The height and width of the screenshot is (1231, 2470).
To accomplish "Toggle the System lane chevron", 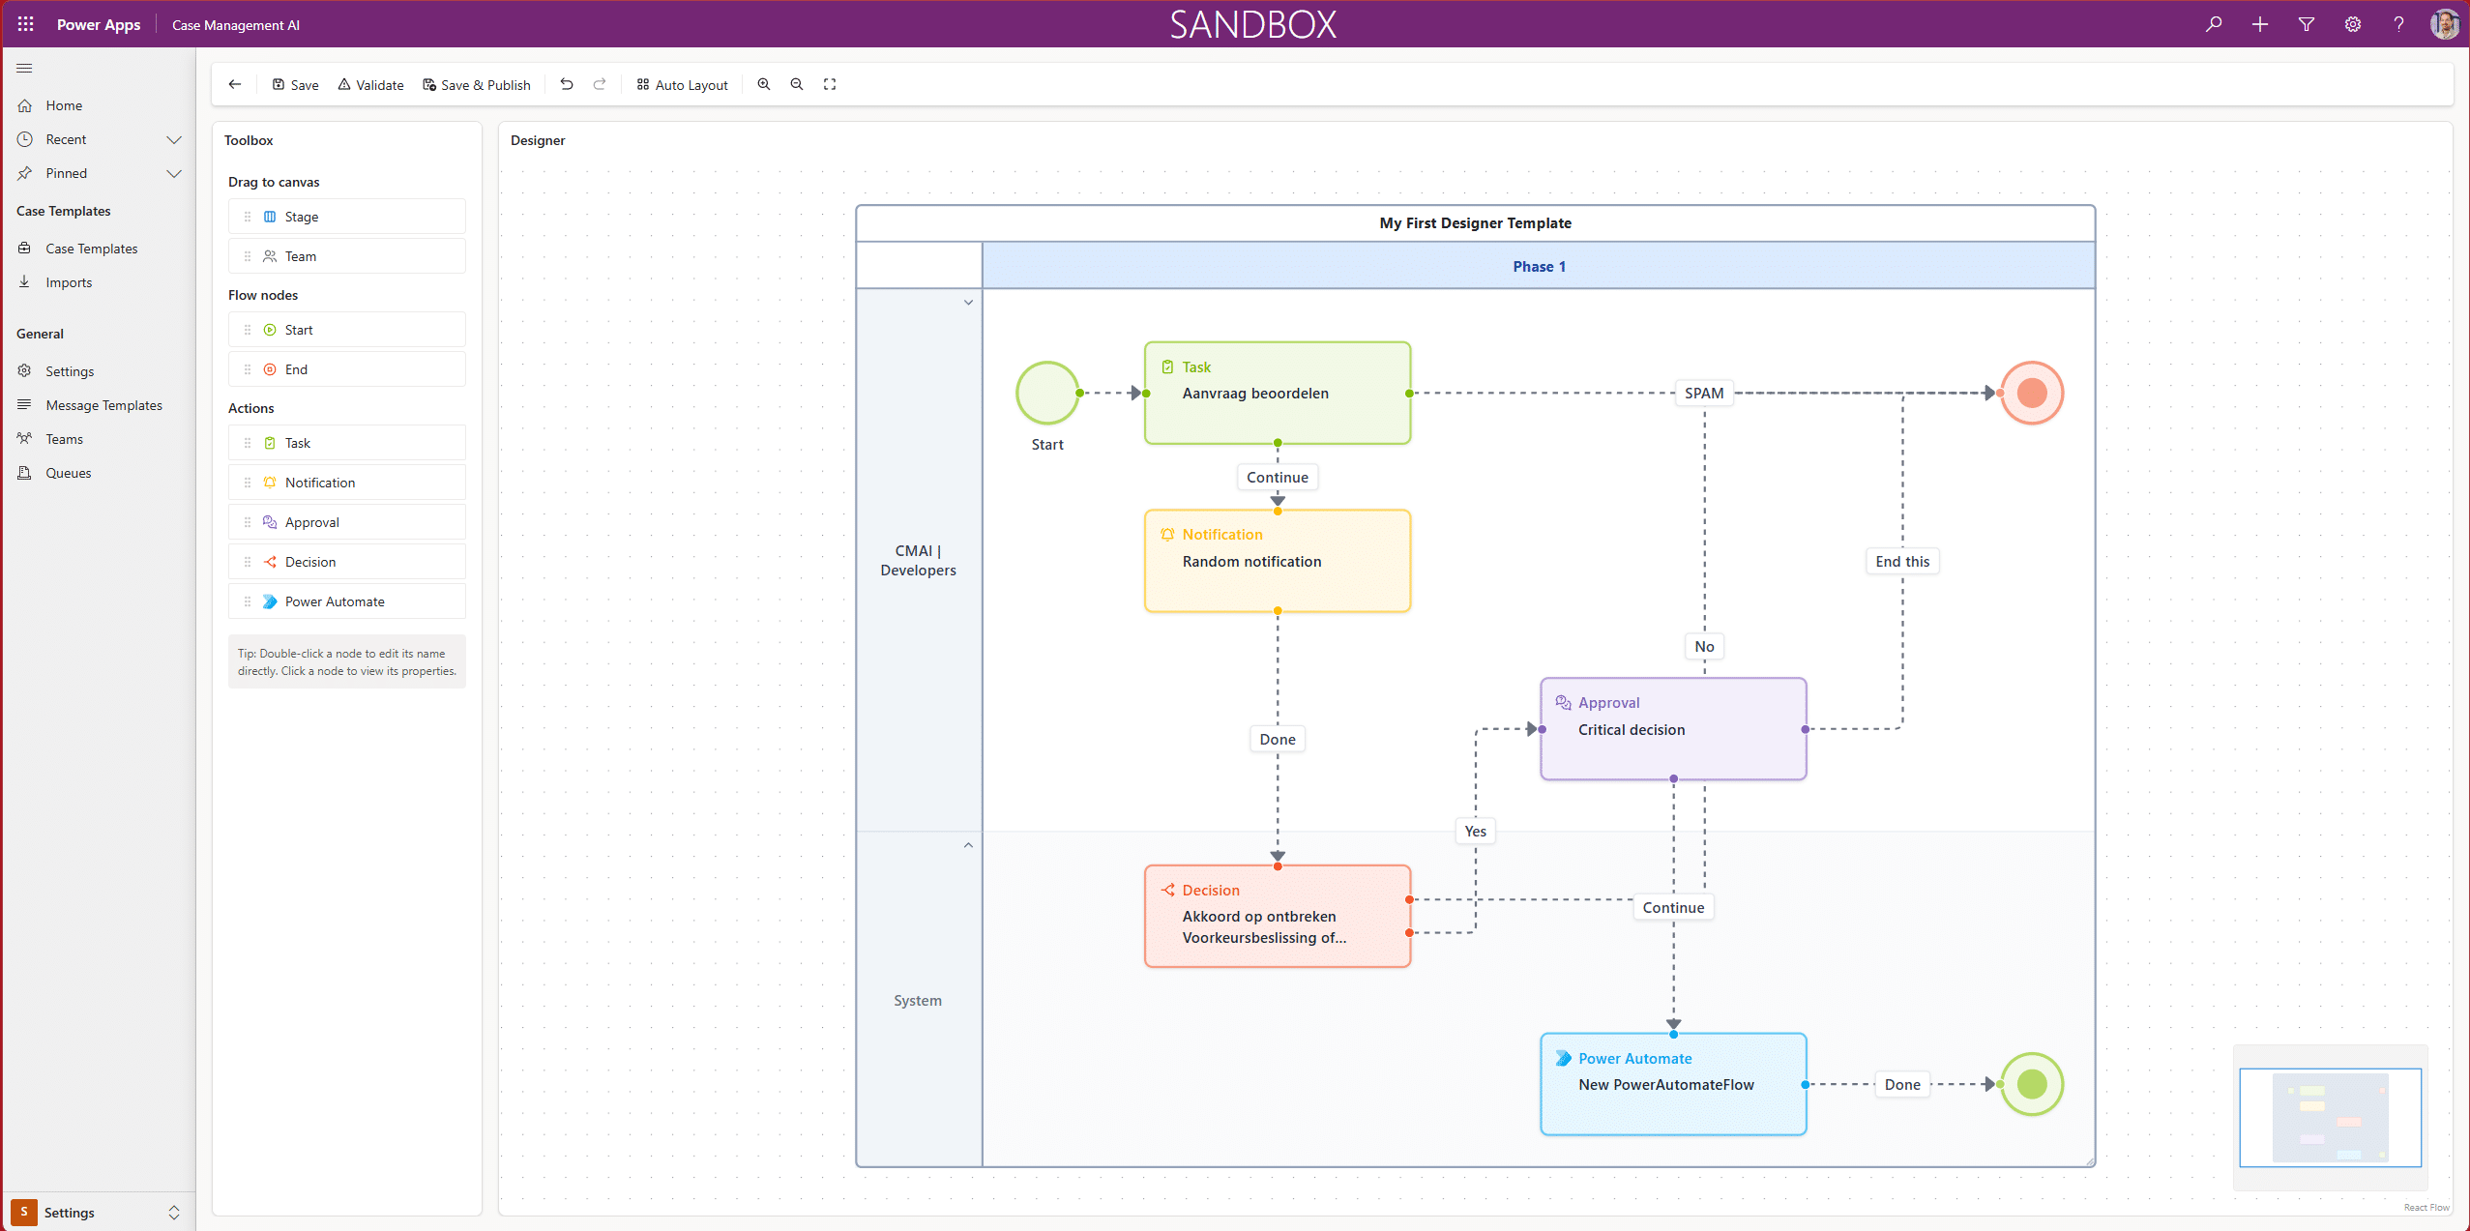I will (968, 845).
